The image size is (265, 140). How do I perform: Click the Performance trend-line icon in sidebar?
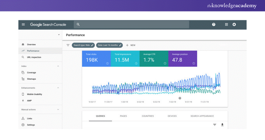point(23,51)
